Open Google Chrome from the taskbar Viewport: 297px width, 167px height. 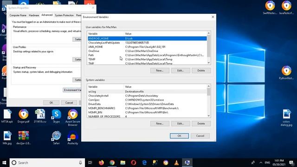tap(112, 163)
